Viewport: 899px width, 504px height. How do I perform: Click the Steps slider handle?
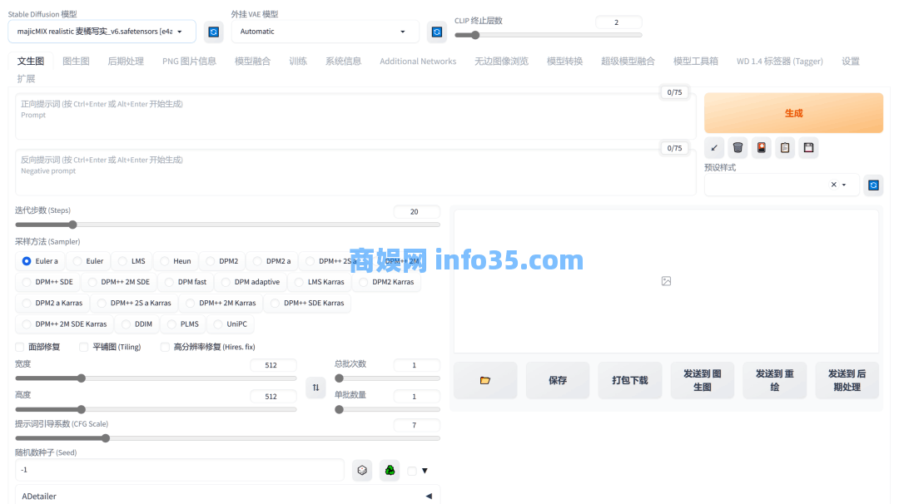coord(72,225)
